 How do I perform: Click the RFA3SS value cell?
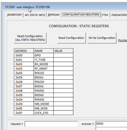63,91
